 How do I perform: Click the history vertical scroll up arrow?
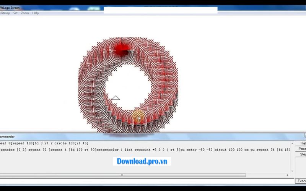tap(293, 143)
